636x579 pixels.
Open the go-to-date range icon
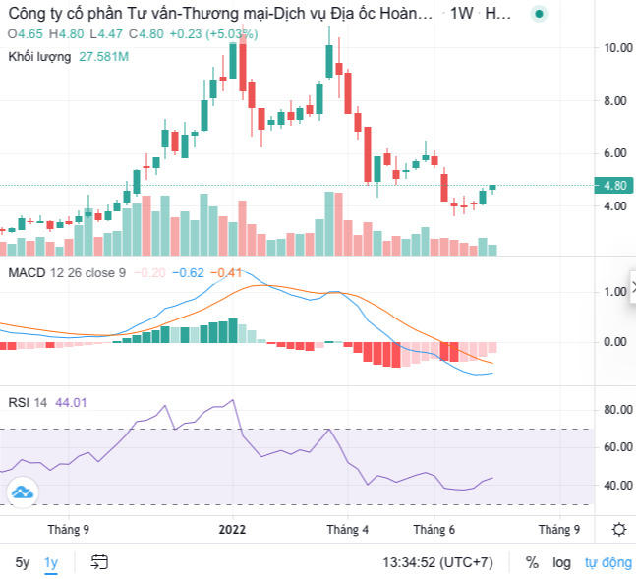99,562
